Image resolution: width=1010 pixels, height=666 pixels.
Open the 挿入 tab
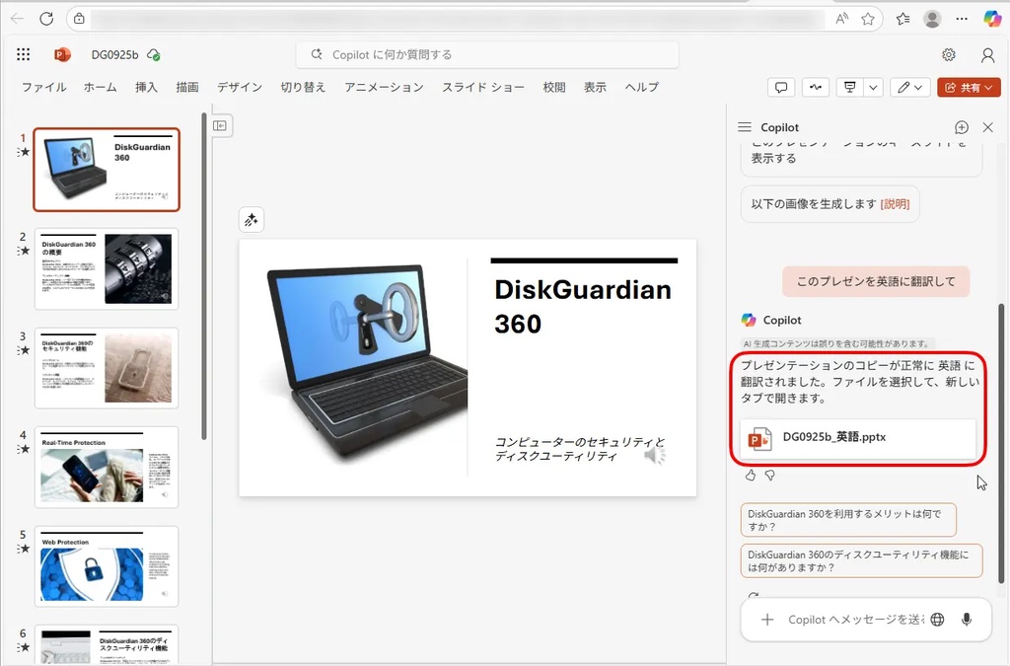point(146,87)
